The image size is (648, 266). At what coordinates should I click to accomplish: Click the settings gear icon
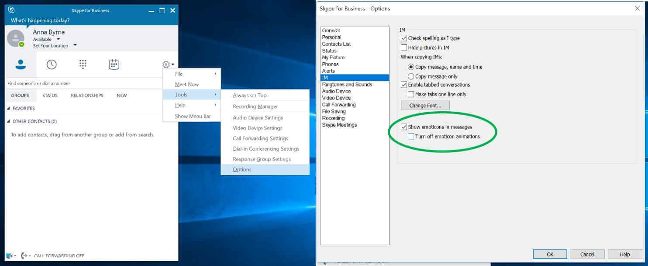[166, 65]
